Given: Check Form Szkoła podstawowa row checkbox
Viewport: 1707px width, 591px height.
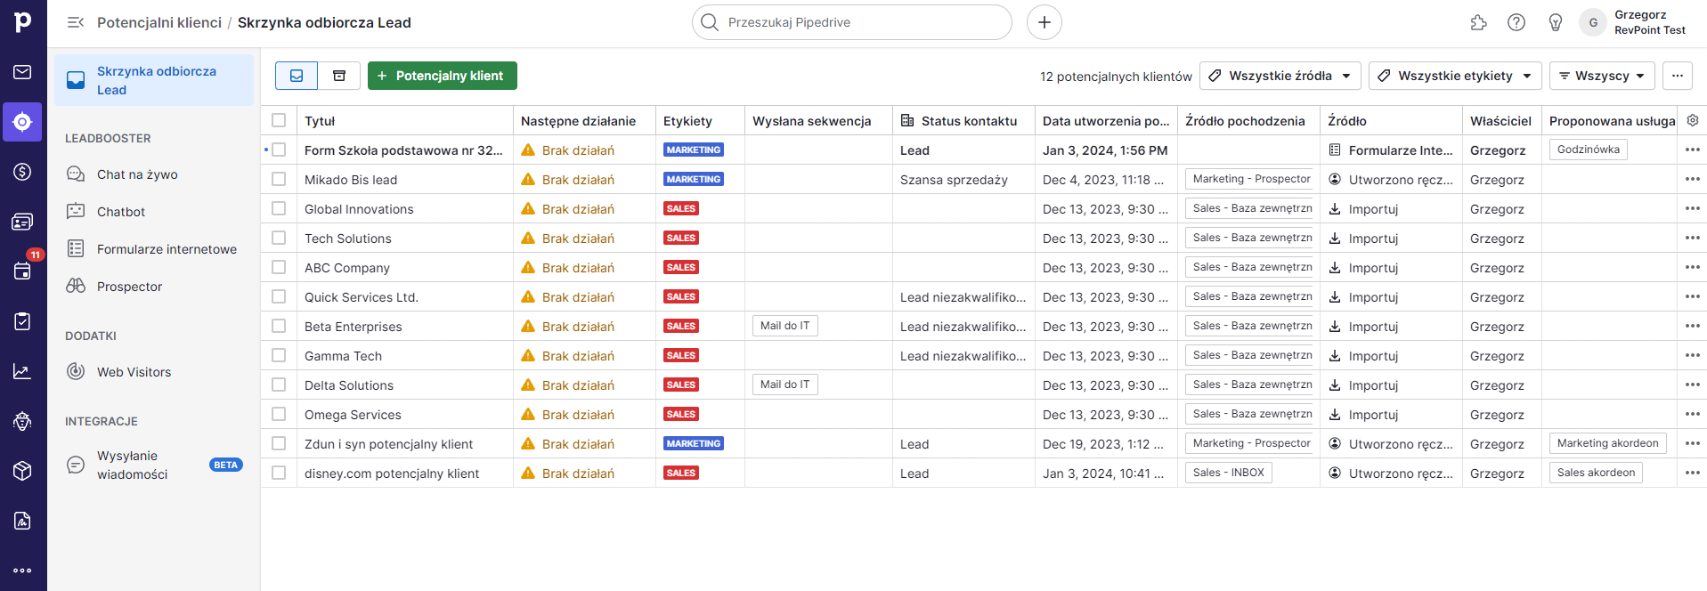Looking at the screenshot, I should (x=279, y=150).
